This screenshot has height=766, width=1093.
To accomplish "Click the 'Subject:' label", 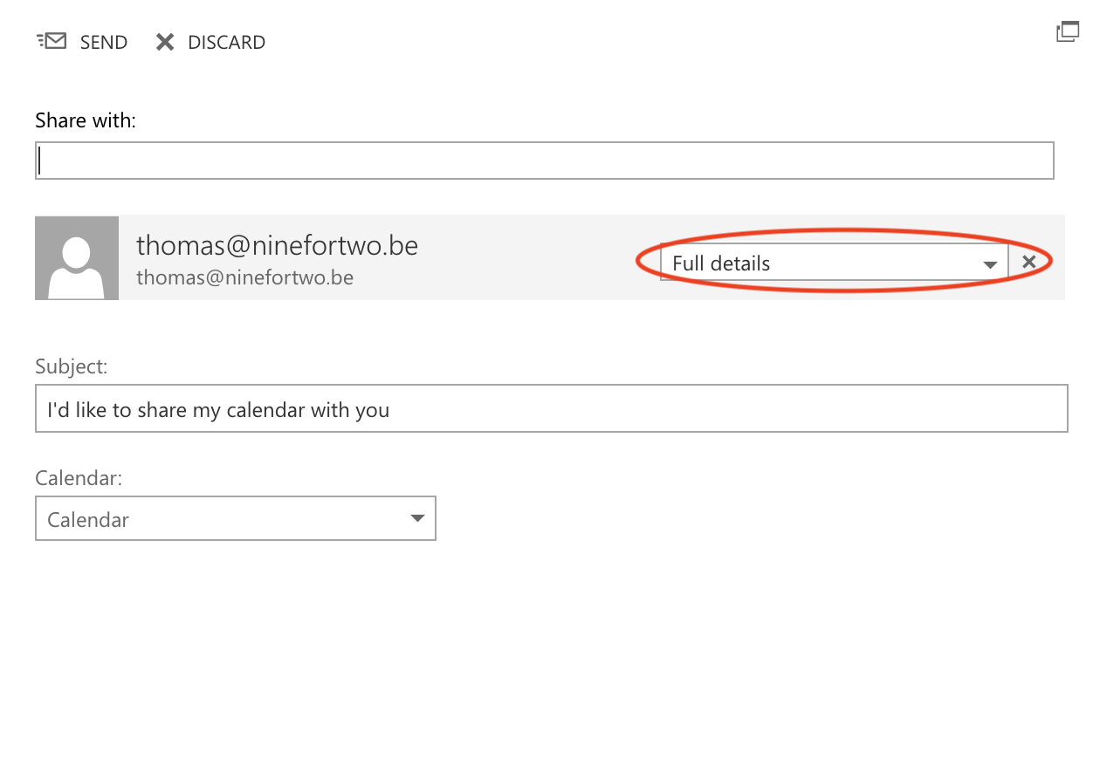I will pyautogui.click(x=71, y=366).
